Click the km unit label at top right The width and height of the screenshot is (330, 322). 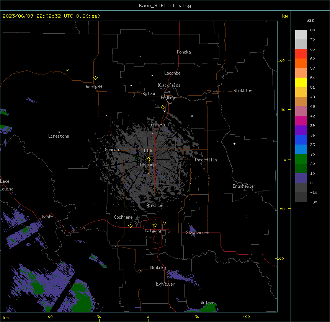tap(285, 16)
